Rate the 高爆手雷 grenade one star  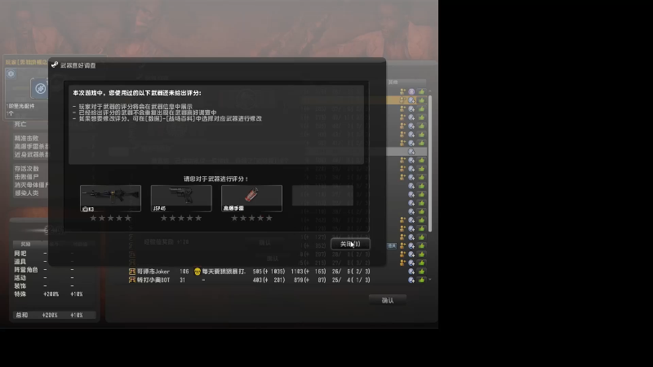[234, 218]
